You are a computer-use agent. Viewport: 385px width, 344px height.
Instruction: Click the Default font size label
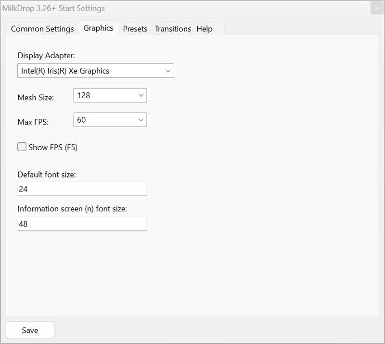[x=47, y=174]
